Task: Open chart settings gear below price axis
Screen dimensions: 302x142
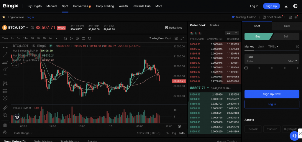Action: pos(180,126)
